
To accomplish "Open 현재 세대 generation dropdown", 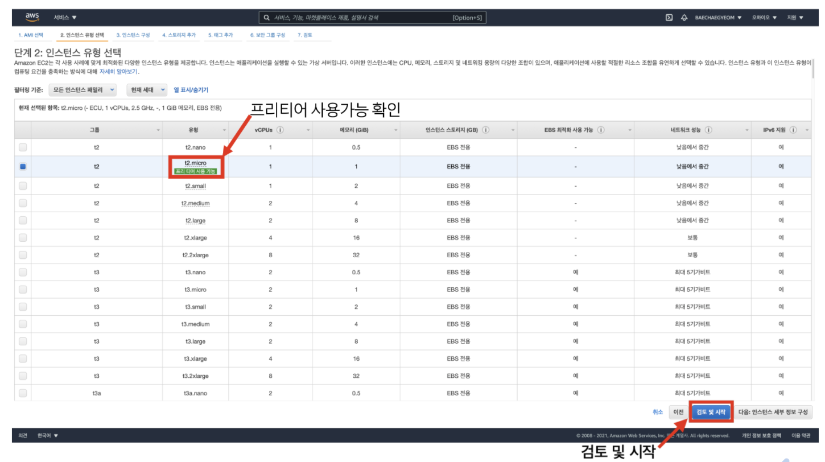I will point(147,90).
